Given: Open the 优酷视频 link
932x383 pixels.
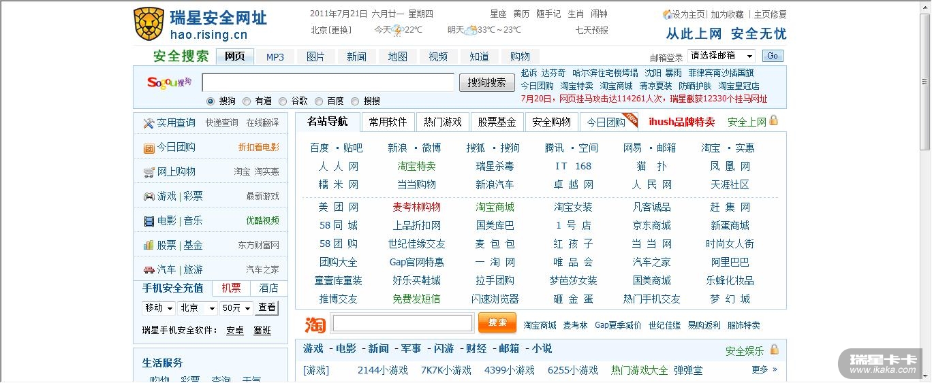Looking at the screenshot, I should click(262, 220).
